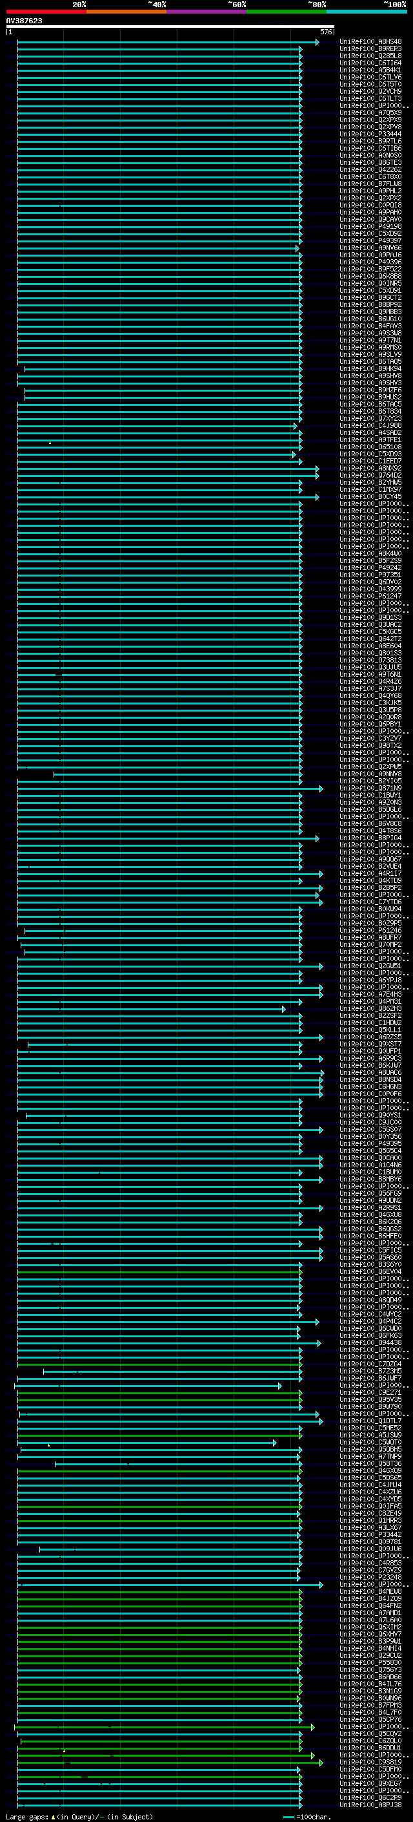Click the magenta ~60% identity color bar
The image size is (413, 1822).
206,12
